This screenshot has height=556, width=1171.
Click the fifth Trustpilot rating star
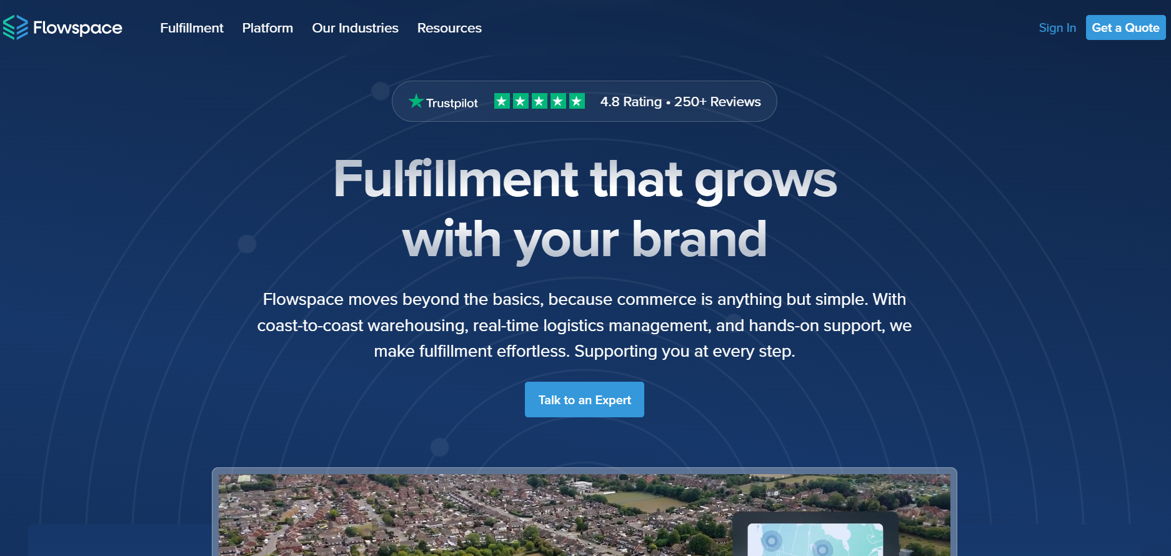coord(577,101)
